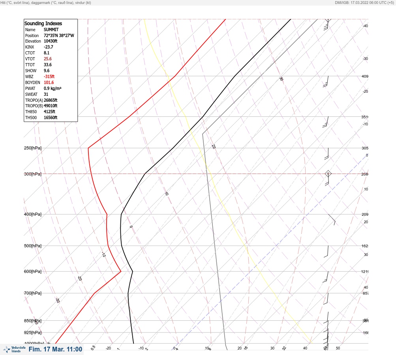Screen dimensions: 396x355
Task: Click the '600[hPa]' pressure label
Action: click(33, 271)
